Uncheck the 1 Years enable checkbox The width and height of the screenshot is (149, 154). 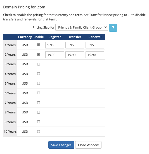coord(39,45)
